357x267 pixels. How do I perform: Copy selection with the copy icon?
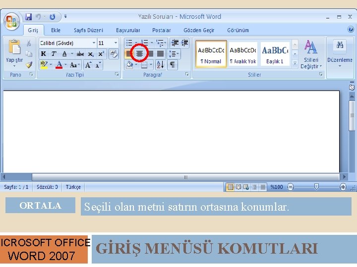point(29,54)
